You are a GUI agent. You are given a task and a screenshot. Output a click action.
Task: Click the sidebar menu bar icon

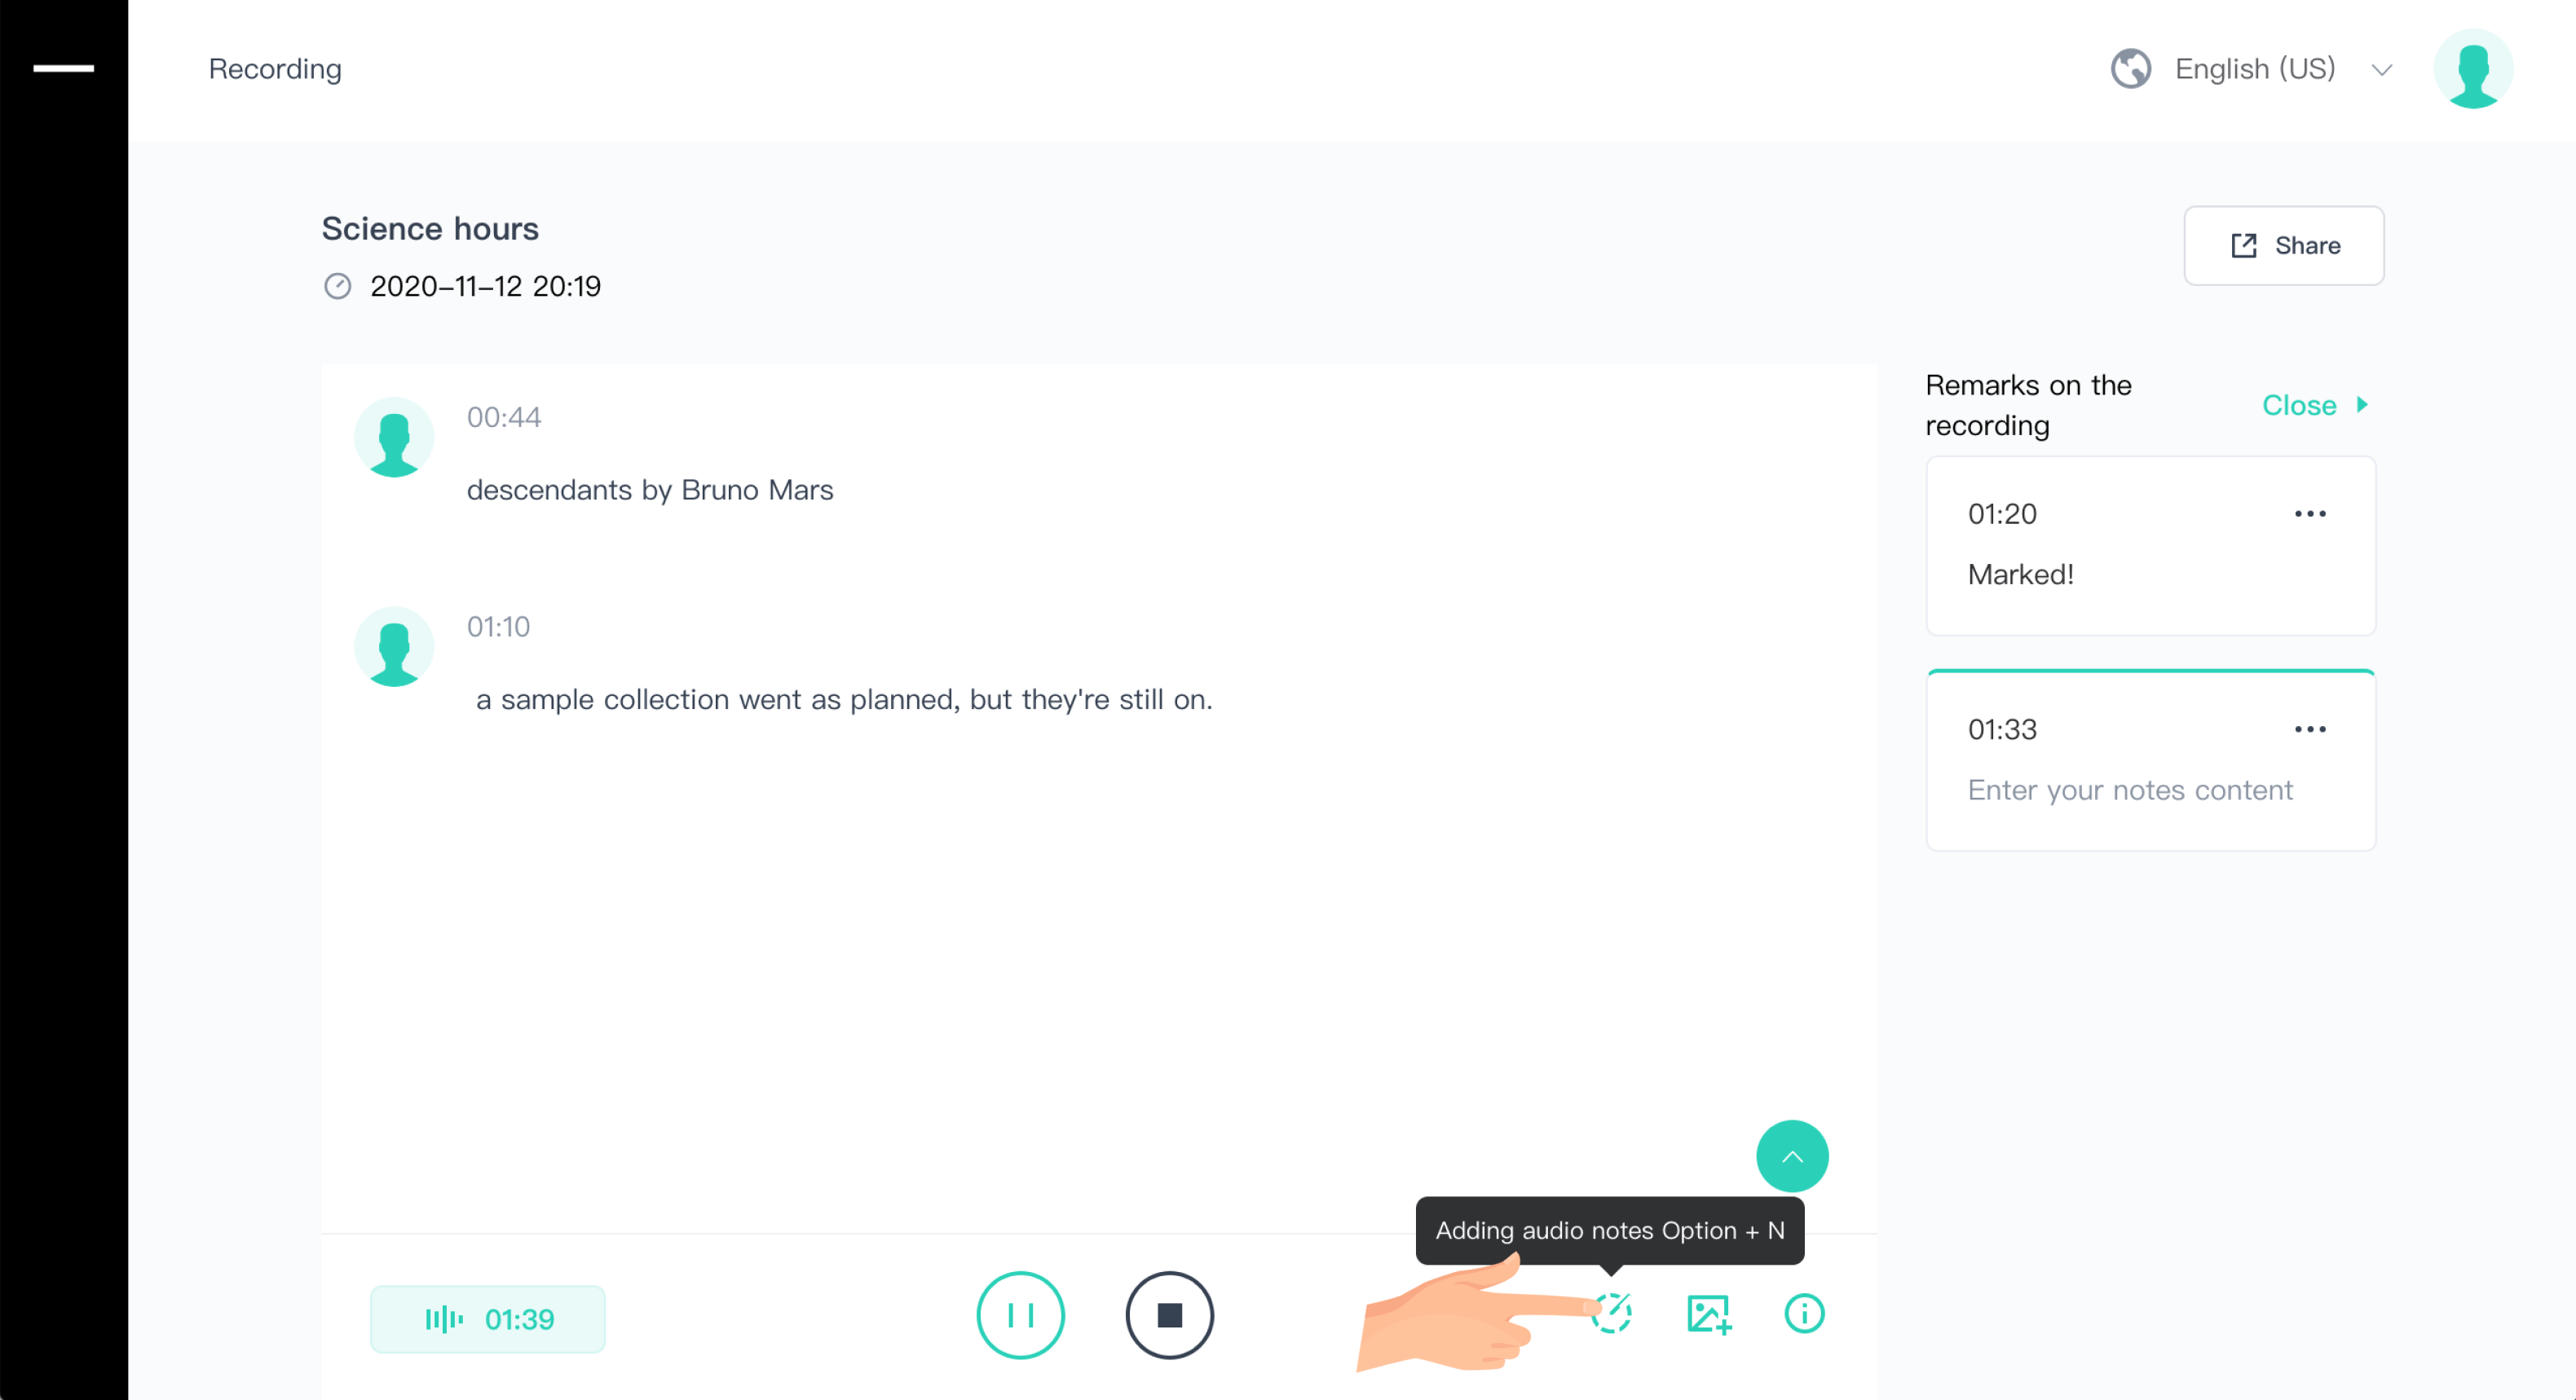coord(63,68)
